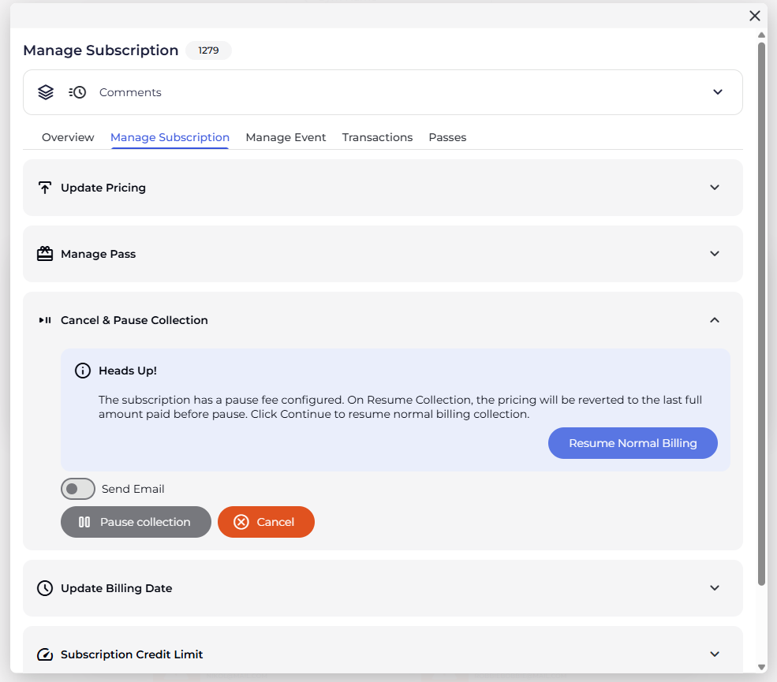The height and width of the screenshot is (682, 777).
Task: Toggle the Send Email switch
Action: [77, 489]
